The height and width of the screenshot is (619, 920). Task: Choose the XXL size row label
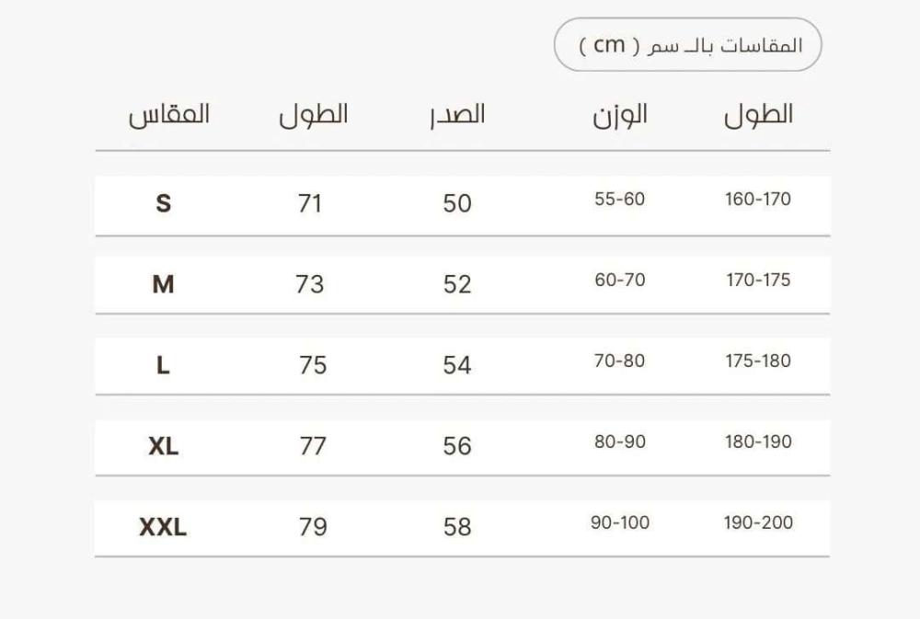pos(163,527)
